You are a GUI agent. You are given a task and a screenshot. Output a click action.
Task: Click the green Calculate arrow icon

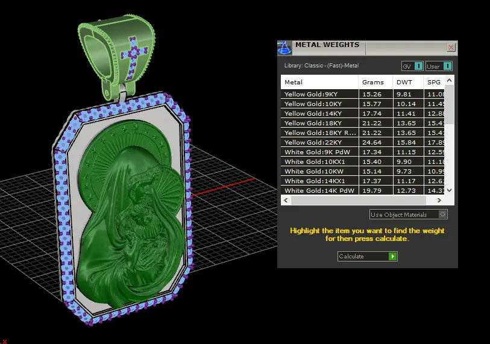coord(392,256)
